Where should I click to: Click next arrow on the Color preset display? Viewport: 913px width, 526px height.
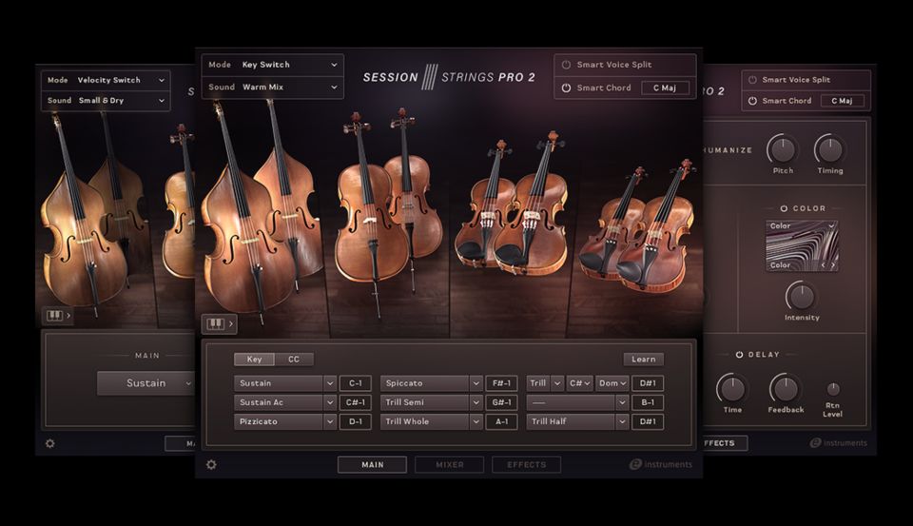[x=833, y=265]
